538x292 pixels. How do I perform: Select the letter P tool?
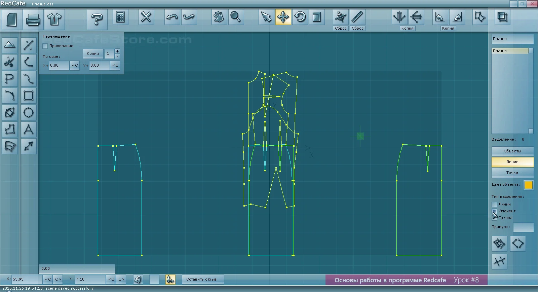(x=10, y=79)
